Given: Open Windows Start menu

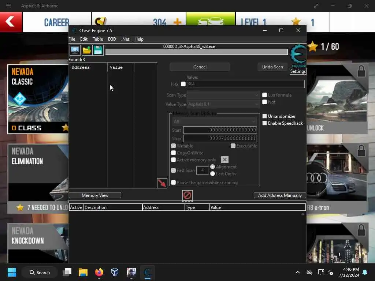Looking at the screenshot, I should coord(12,272).
